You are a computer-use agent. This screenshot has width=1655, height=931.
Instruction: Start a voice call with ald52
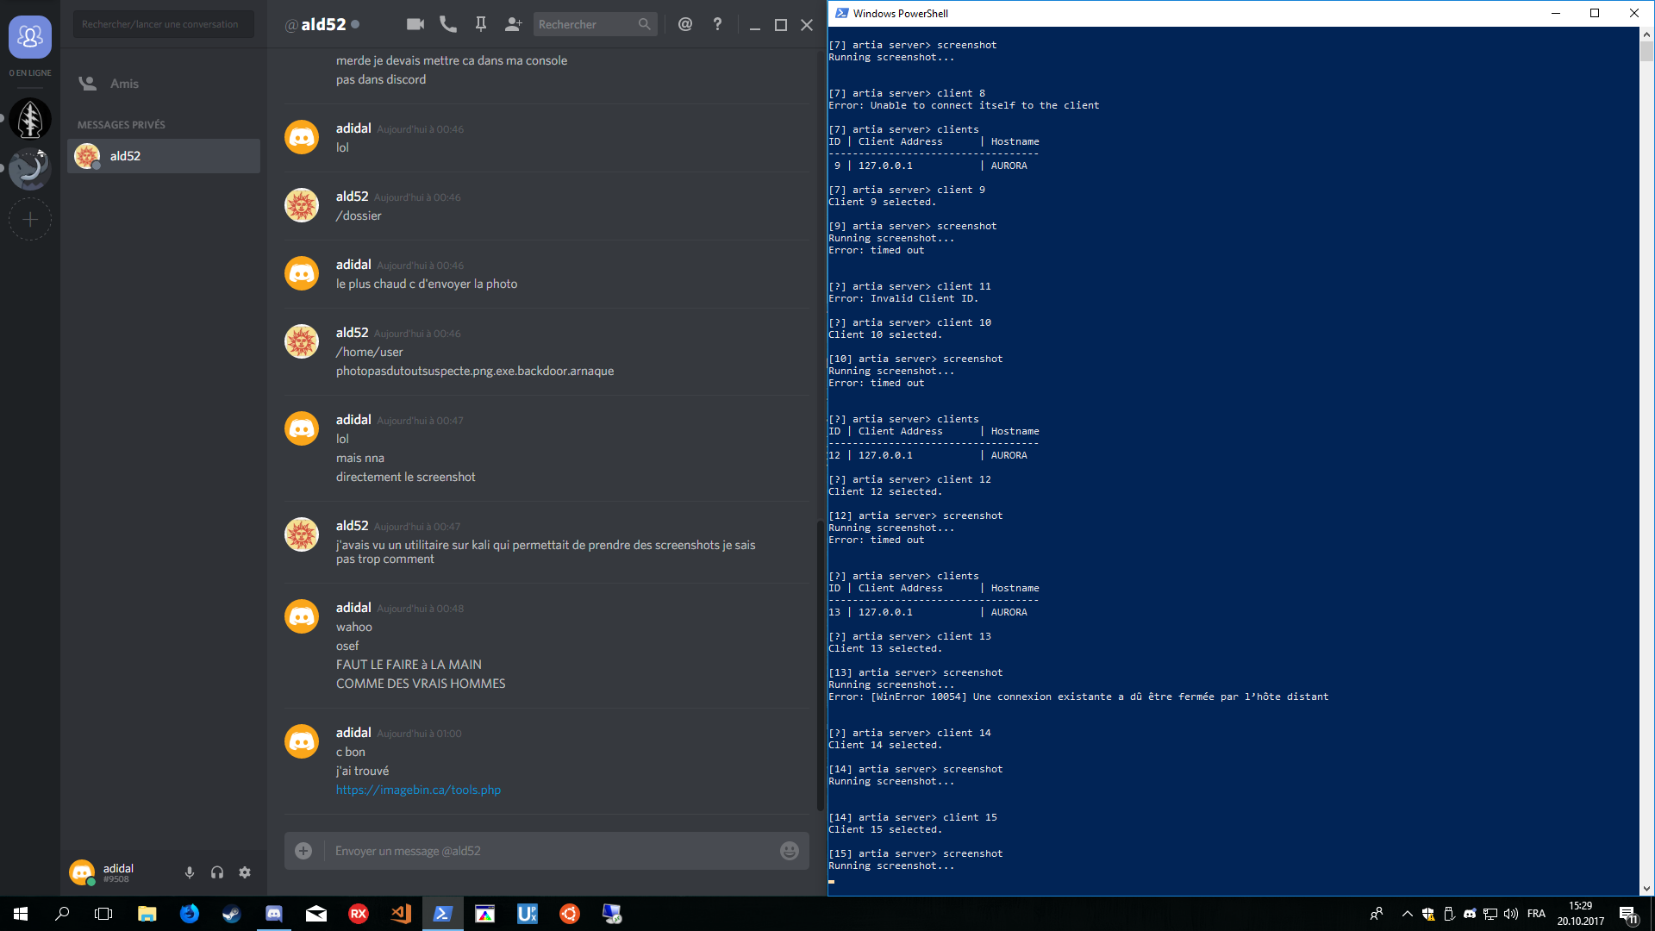[x=448, y=24]
